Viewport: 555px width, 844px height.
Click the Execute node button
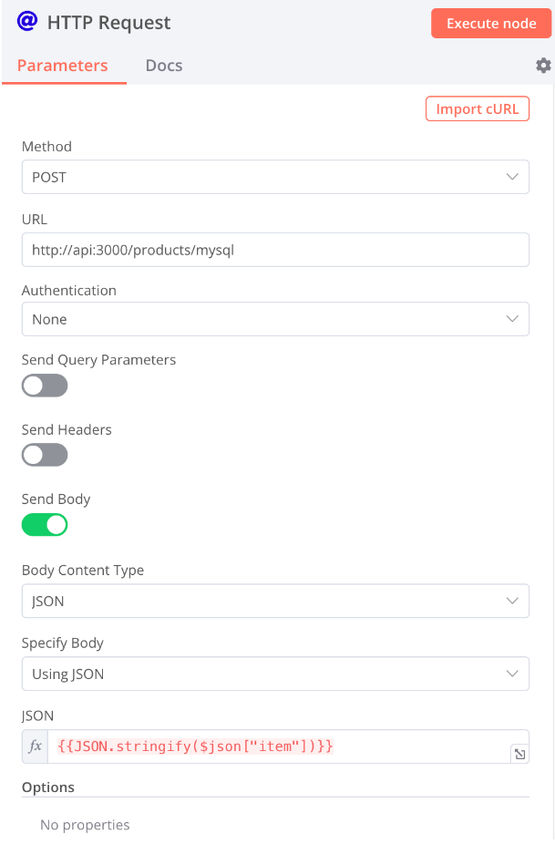491,23
